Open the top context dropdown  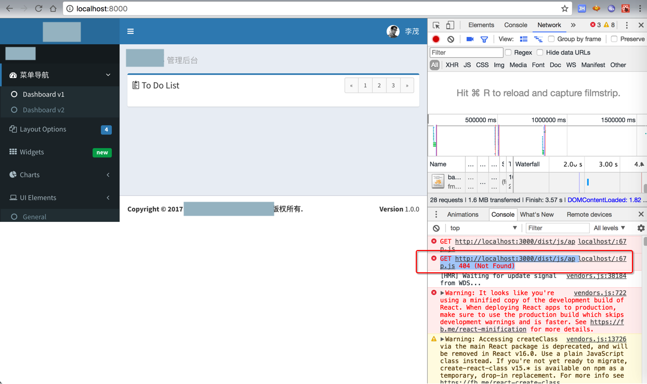point(483,228)
